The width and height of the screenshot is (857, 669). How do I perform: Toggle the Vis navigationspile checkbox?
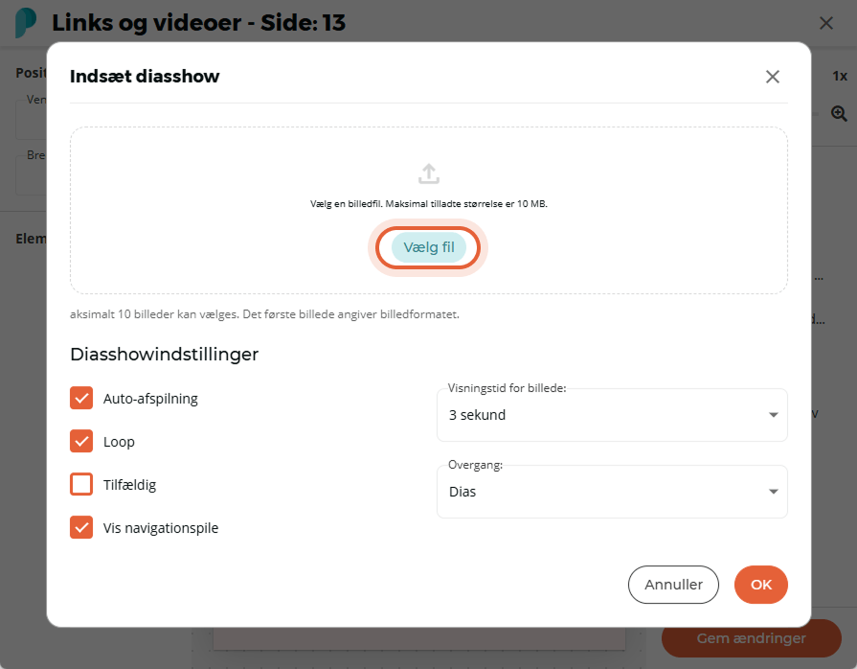[81, 527]
